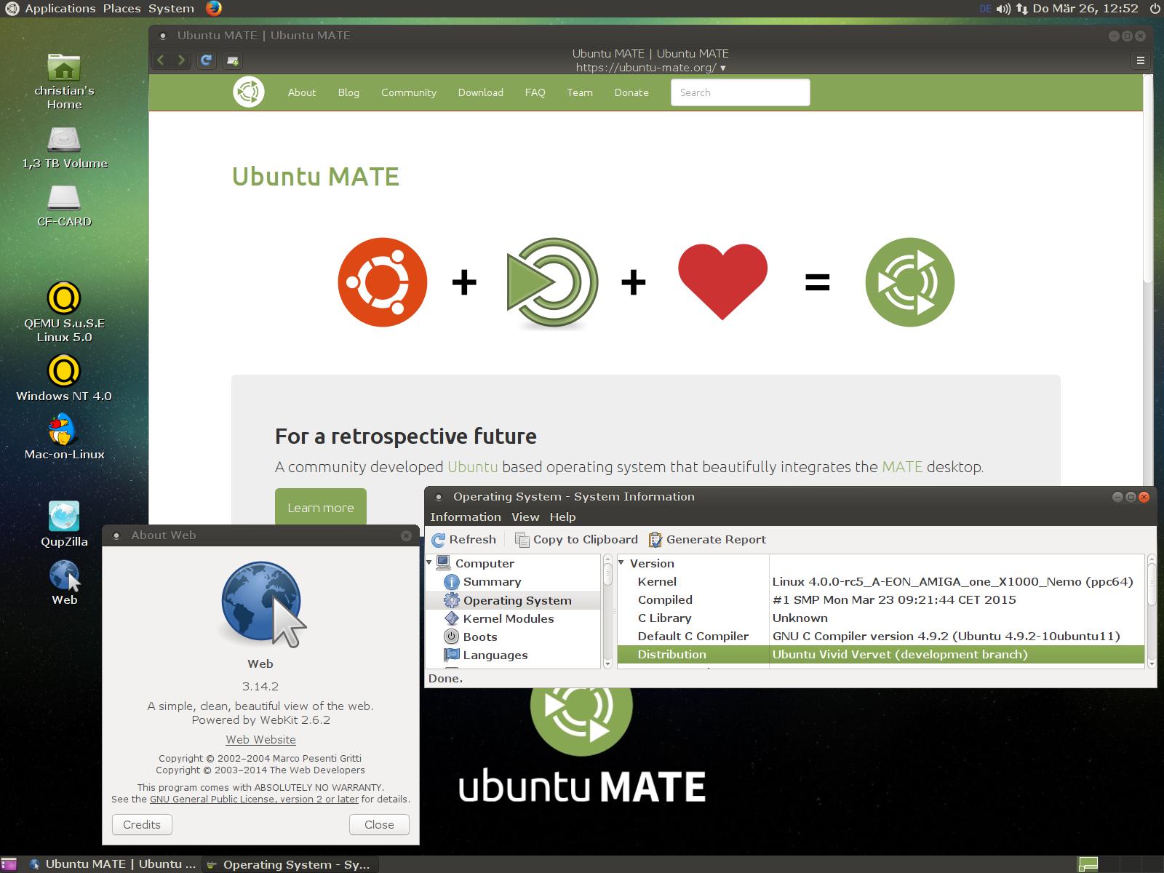Open the Places menu in top panel
Screen dimensions: 1164x873
click(121, 9)
